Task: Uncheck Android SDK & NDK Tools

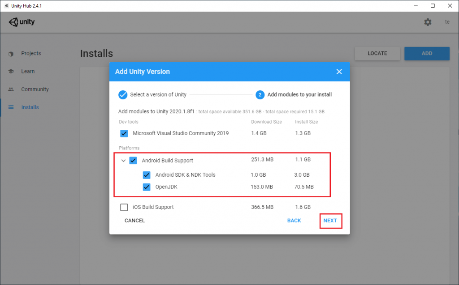Action: [x=147, y=175]
